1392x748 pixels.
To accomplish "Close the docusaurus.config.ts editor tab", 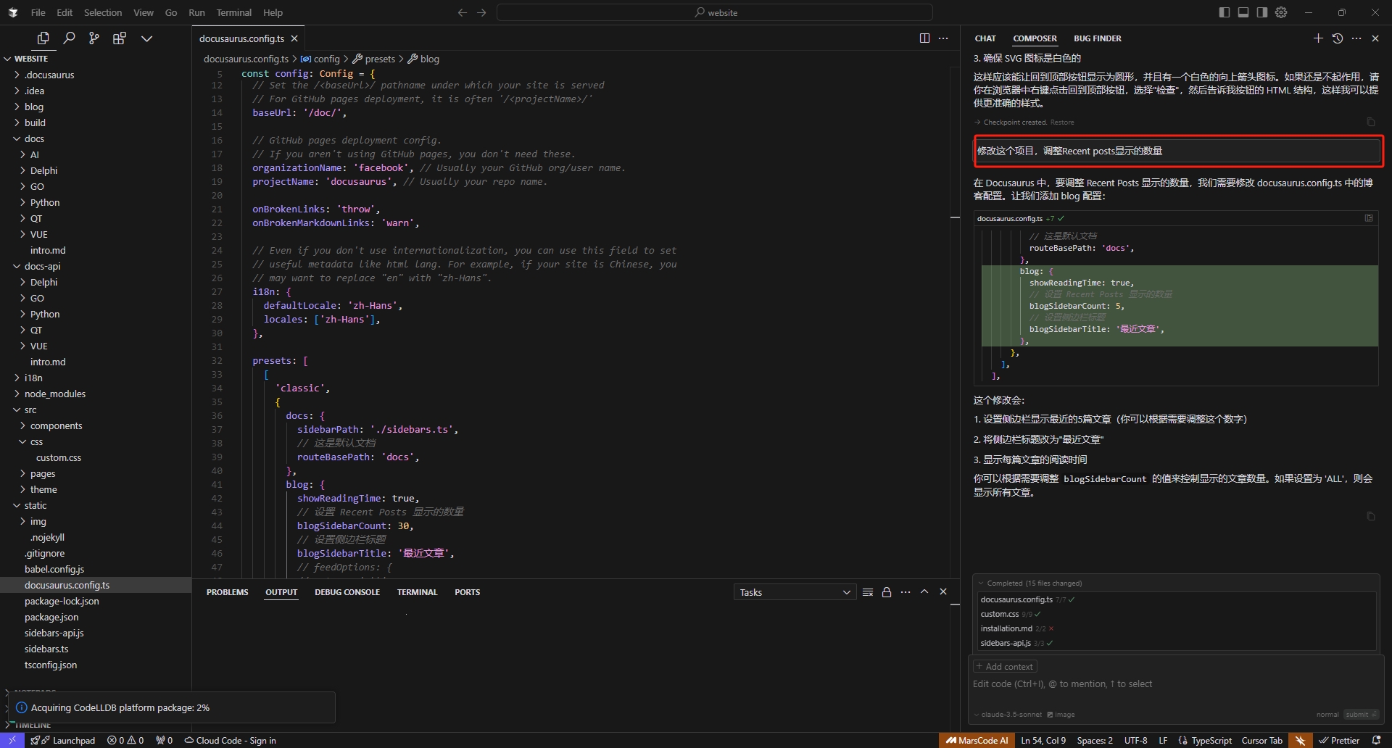I will point(294,38).
